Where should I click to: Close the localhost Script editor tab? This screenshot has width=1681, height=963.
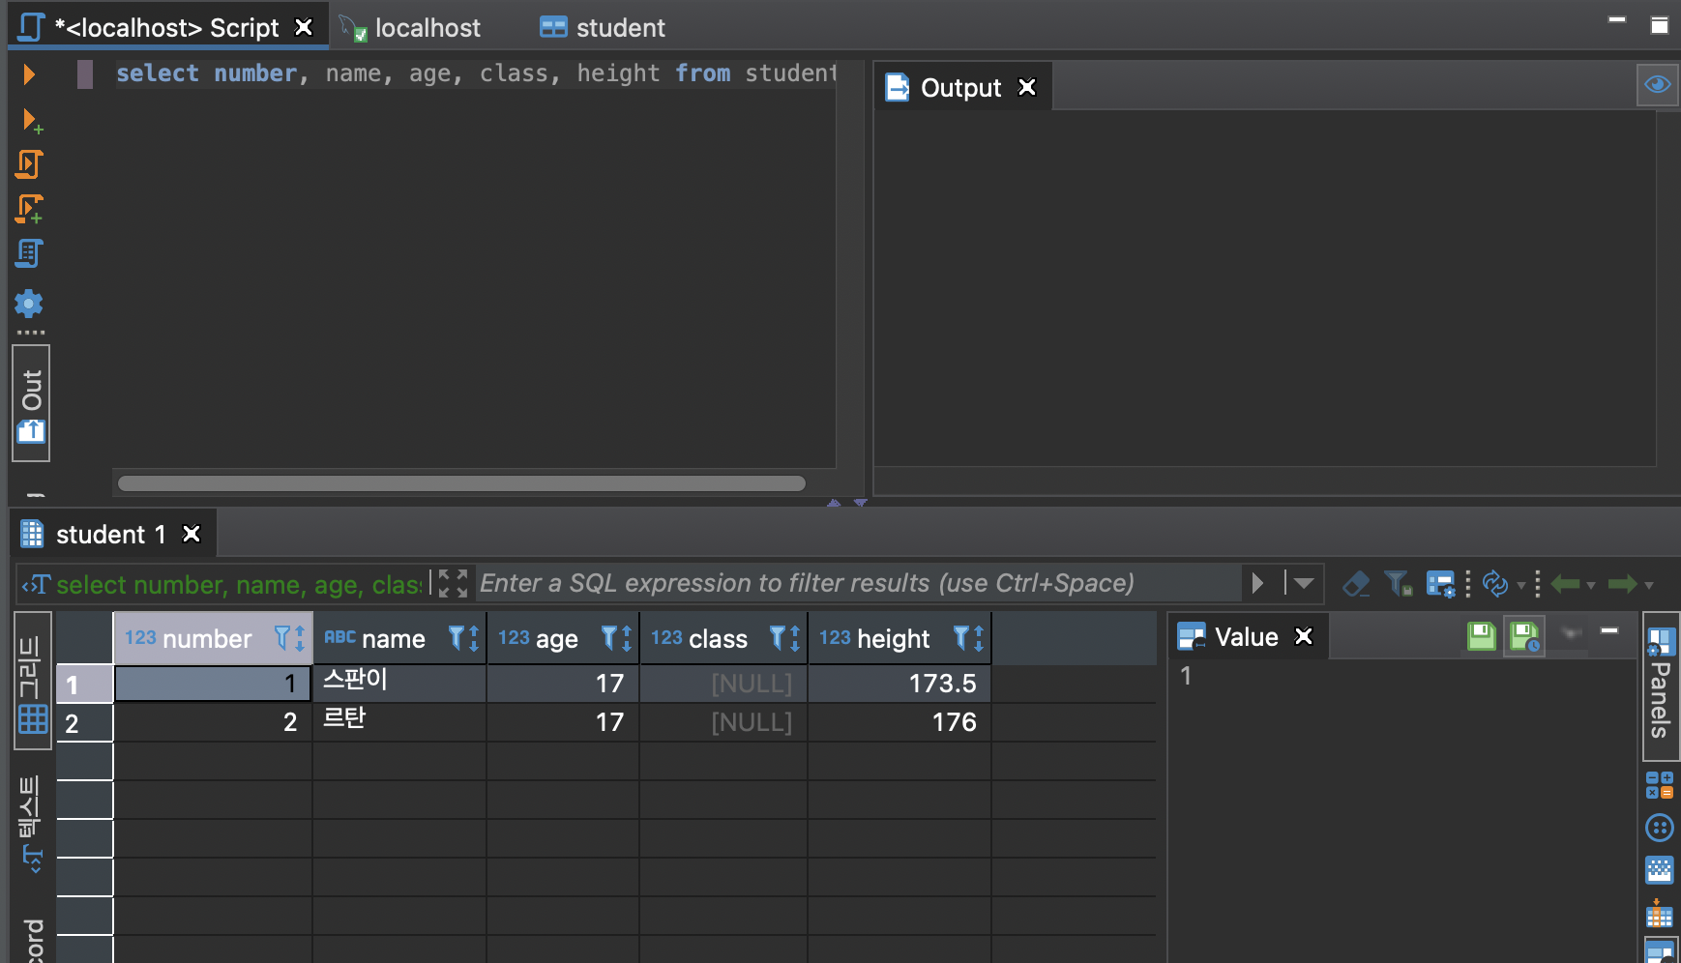pyautogui.click(x=303, y=27)
